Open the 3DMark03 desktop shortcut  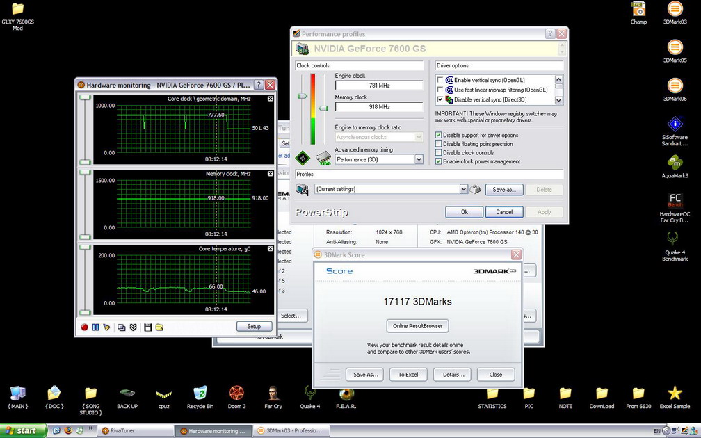coord(675,13)
